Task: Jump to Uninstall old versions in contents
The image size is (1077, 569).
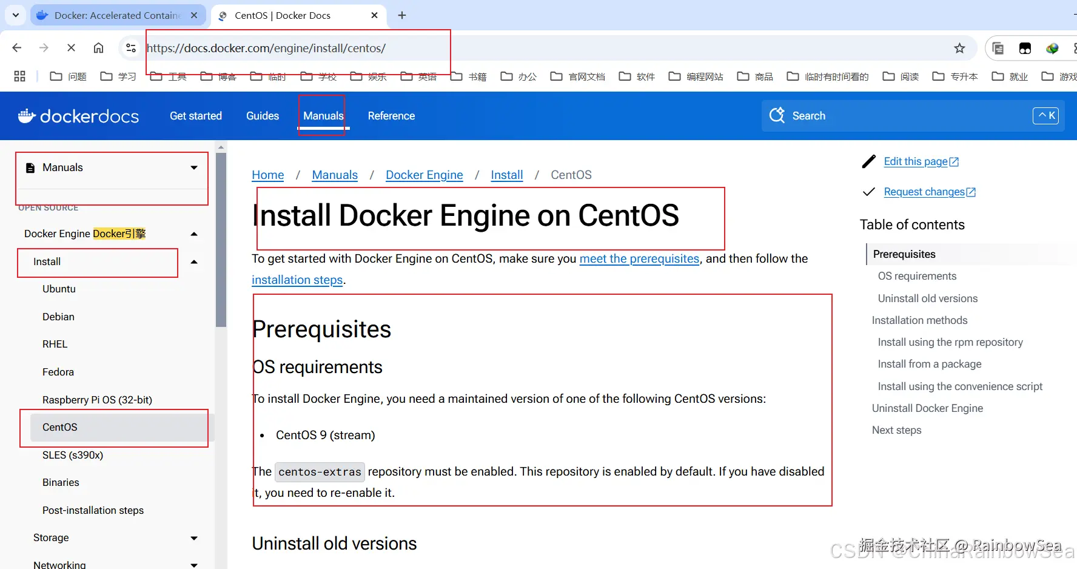Action: point(928,298)
